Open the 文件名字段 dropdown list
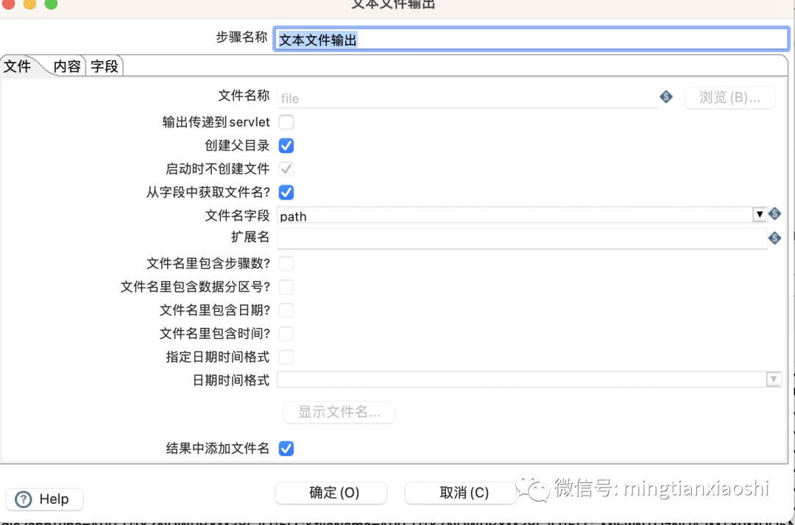Viewport: 795px width, 525px height. point(760,214)
